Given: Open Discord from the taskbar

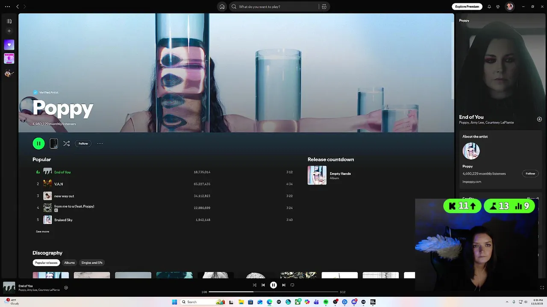Looking at the screenshot, I should click(x=354, y=302).
